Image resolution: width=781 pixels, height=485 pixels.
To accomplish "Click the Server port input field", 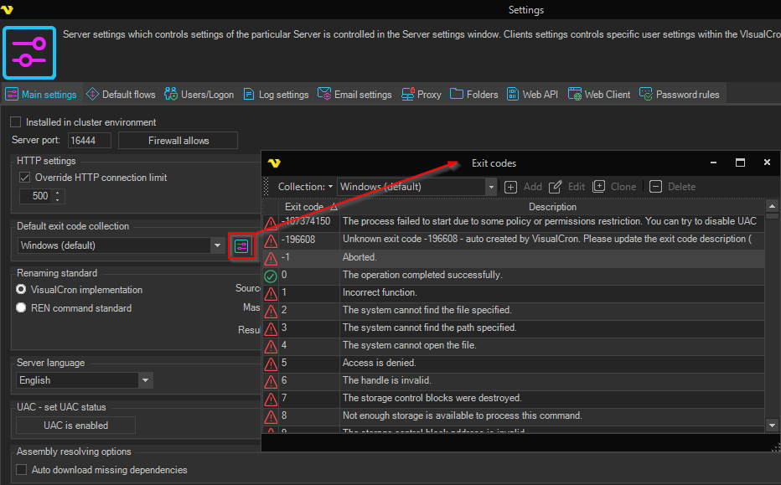I will (x=90, y=141).
